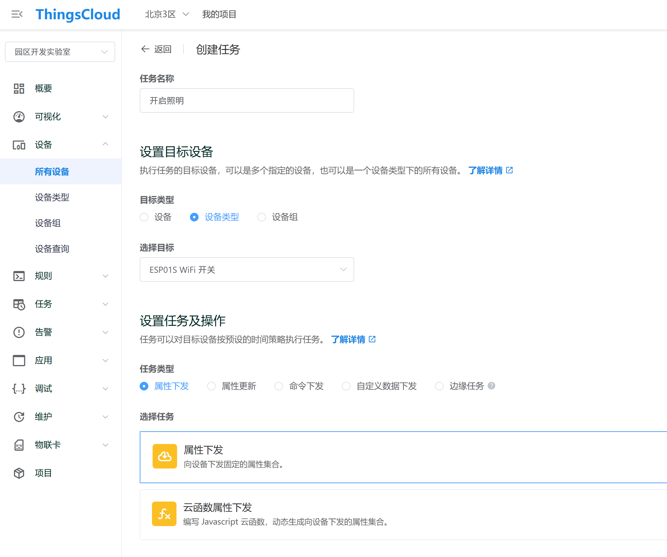Open the 设备组 sidebar item
This screenshot has width=667, height=557.
click(61, 223)
